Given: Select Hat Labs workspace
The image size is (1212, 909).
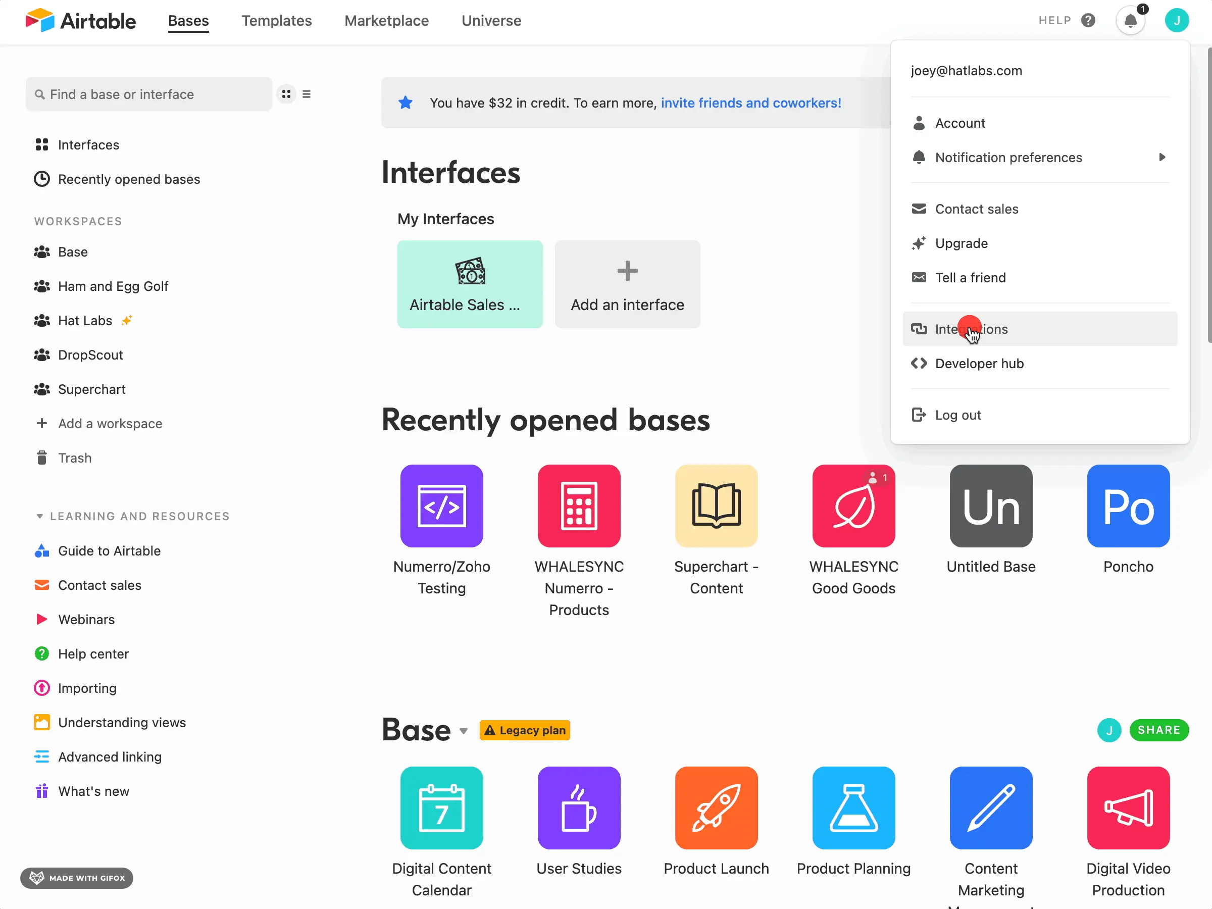Looking at the screenshot, I should 83,321.
